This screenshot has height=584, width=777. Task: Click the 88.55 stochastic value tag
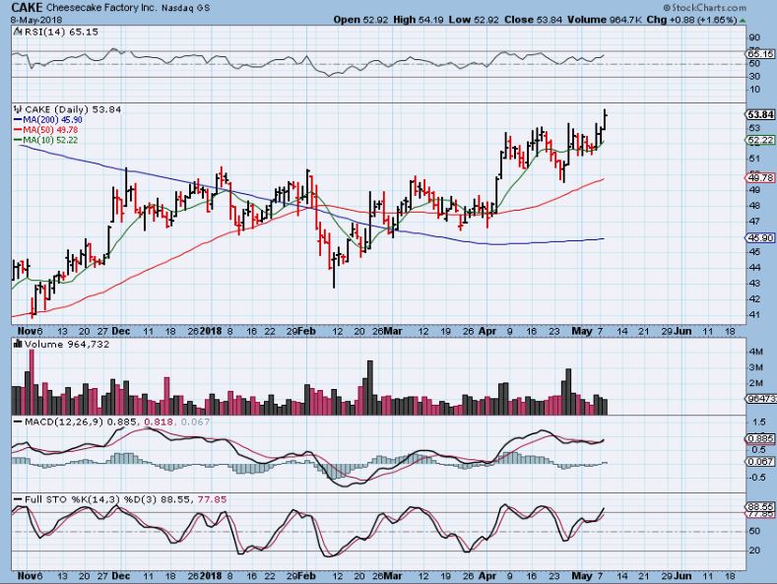[x=757, y=505]
